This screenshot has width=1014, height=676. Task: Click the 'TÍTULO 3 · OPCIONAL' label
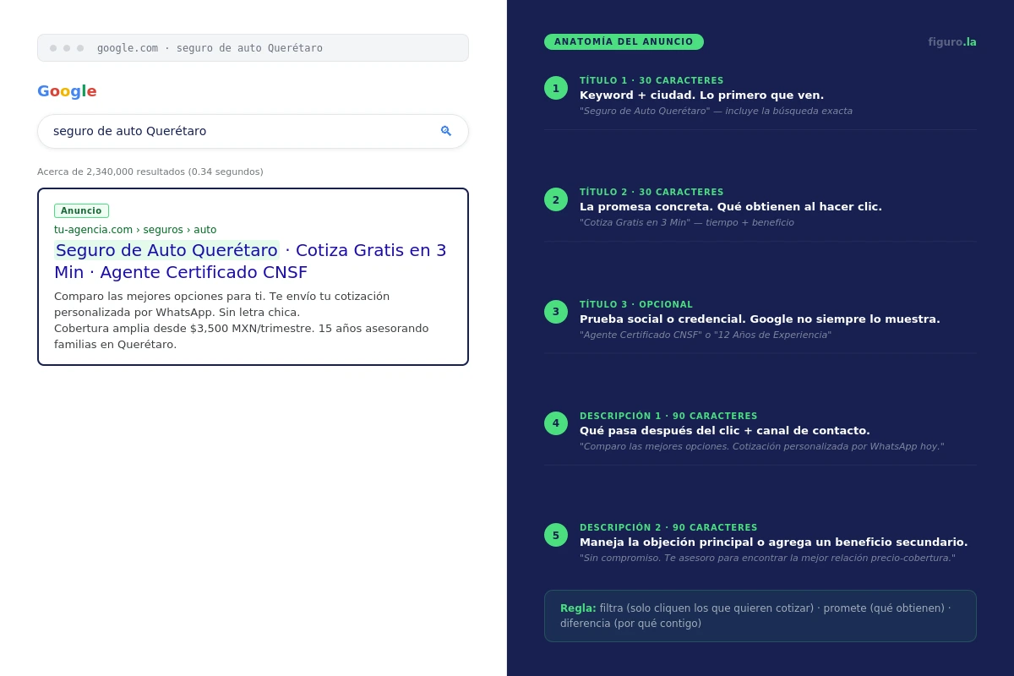click(636, 305)
